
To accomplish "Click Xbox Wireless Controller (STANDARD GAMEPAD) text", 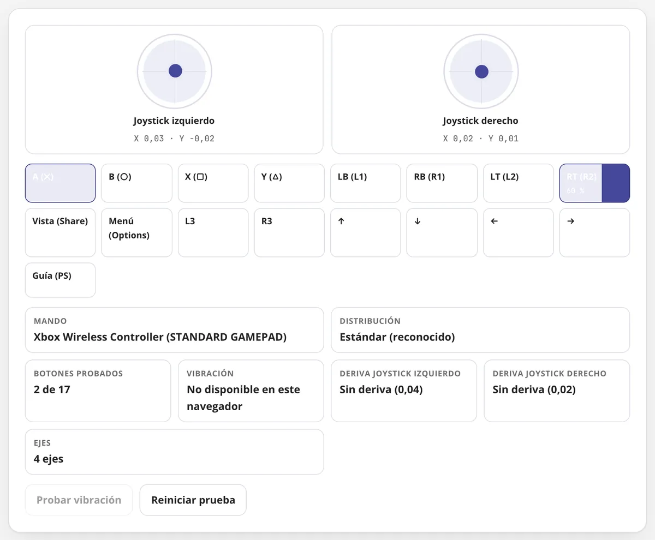I will (160, 337).
